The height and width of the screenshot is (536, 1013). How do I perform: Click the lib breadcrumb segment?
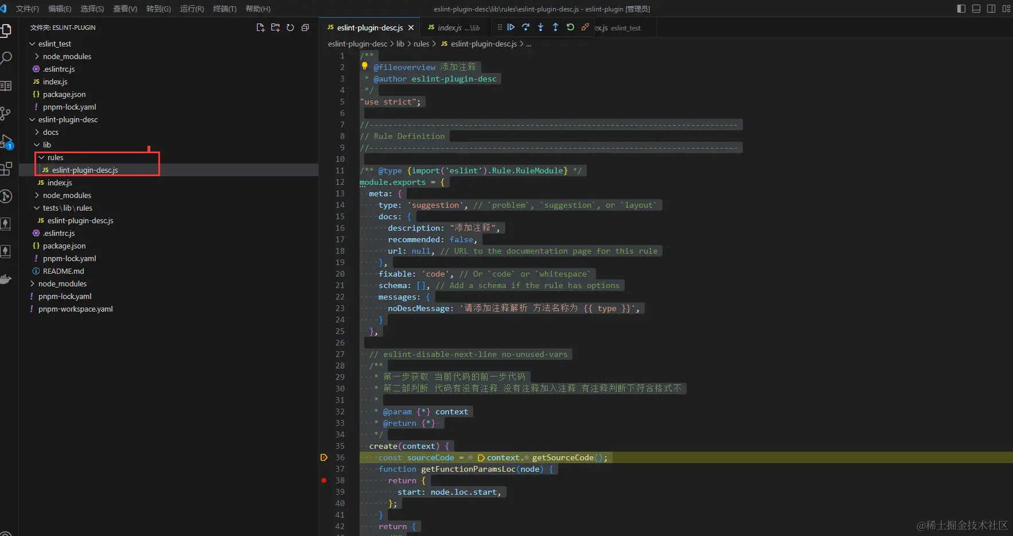tap(400, 44)
